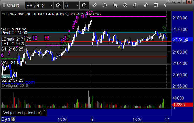This screenshot has height=123, width=194.
Task: Click the 2176.00 price axis label
Action: point(180,29)
